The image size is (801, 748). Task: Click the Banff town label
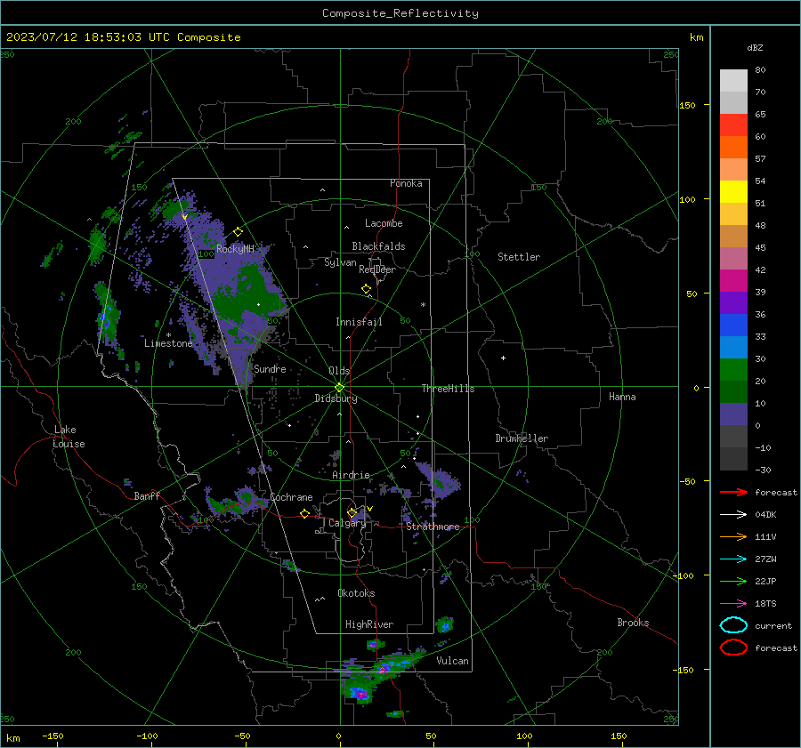(x=147, y=496)
